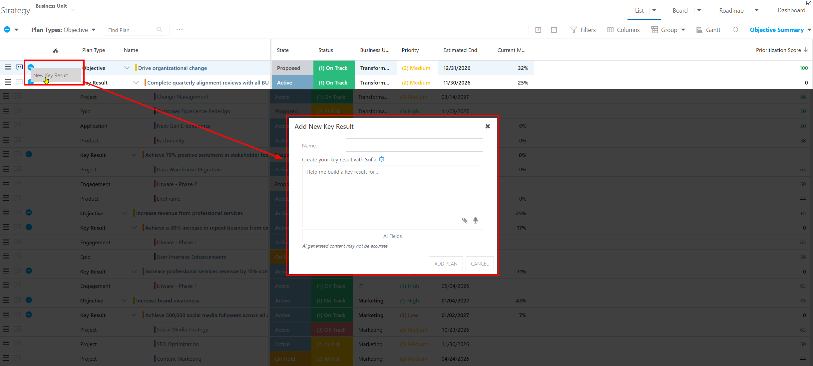Click the hierarchy column header icon
This screenshot has width=813, height=366.
point(56,50)
